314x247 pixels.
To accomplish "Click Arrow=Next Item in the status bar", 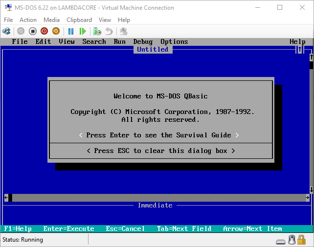I will coord(252,228).
